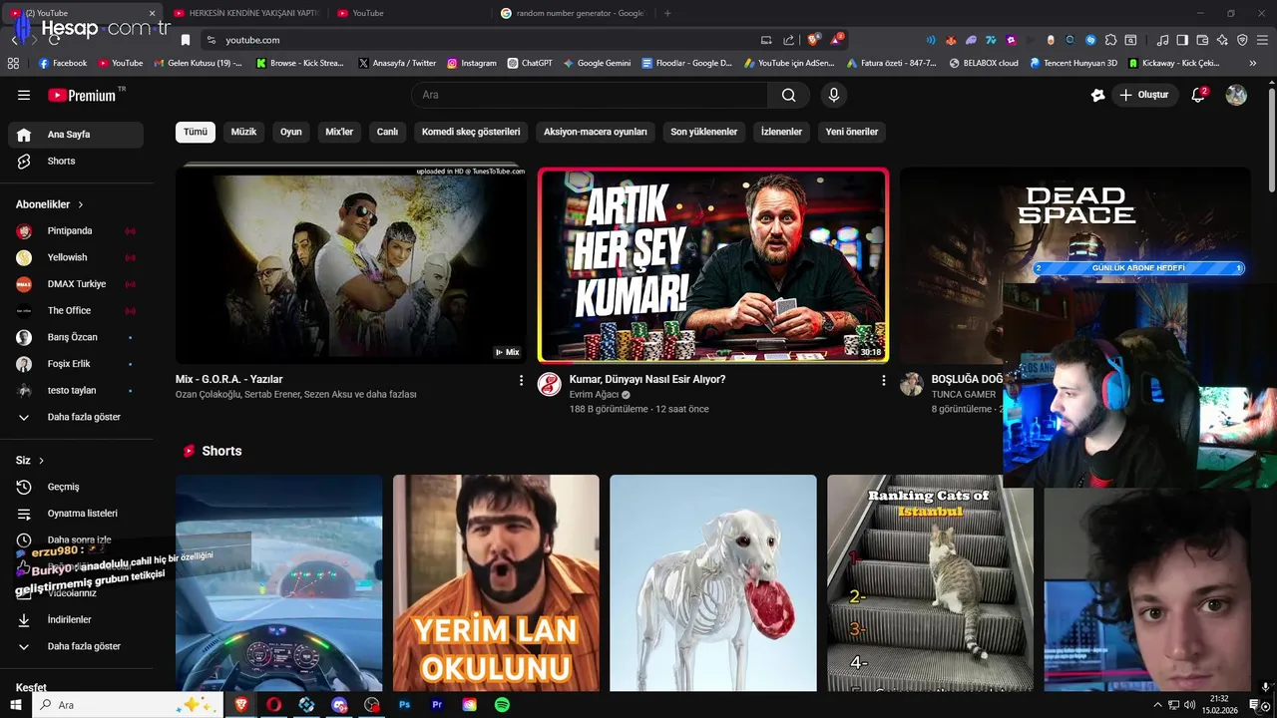
Task: Select the Mix'ler filter chip
Action: (x=339, y=132)
